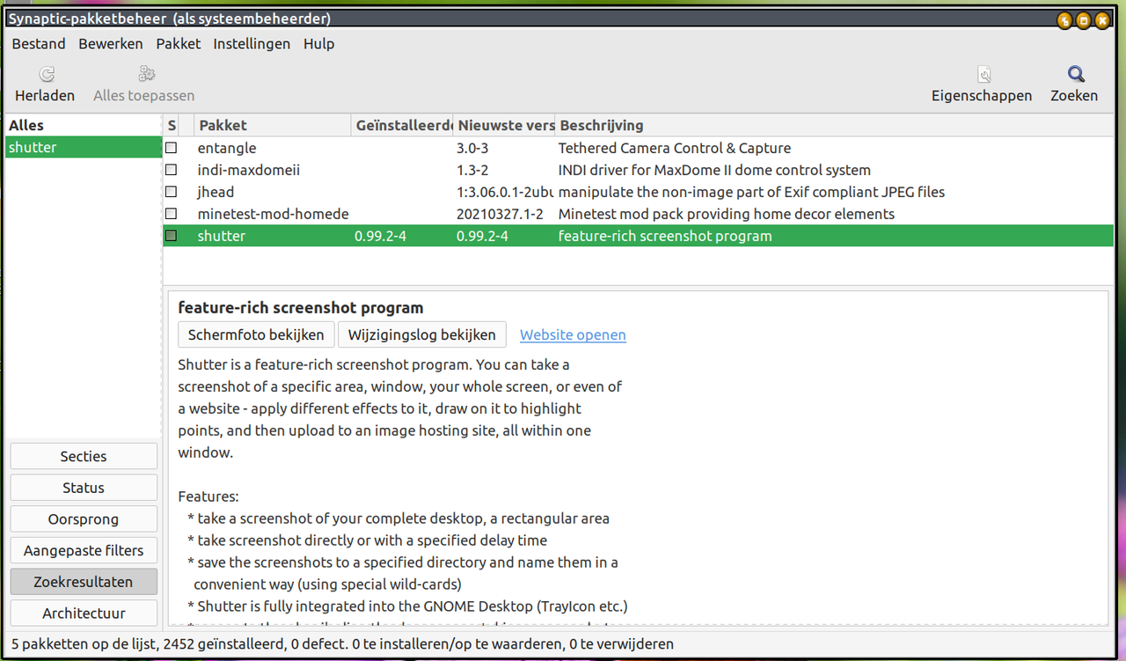
Task: Select the shutter package name in list
Action: [x=222, y=236]
